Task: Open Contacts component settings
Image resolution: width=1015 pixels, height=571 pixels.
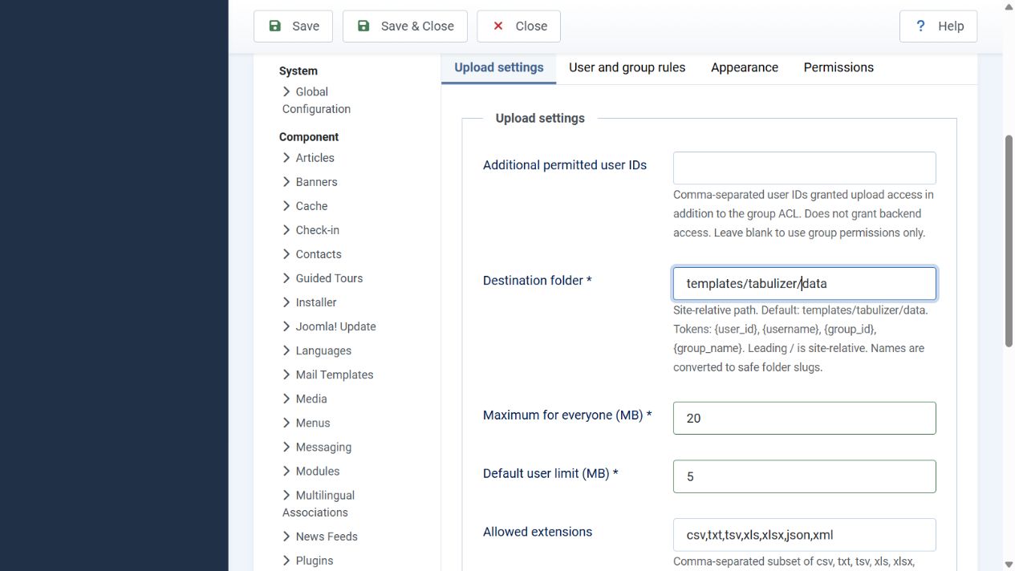Action: click(311, 254)
